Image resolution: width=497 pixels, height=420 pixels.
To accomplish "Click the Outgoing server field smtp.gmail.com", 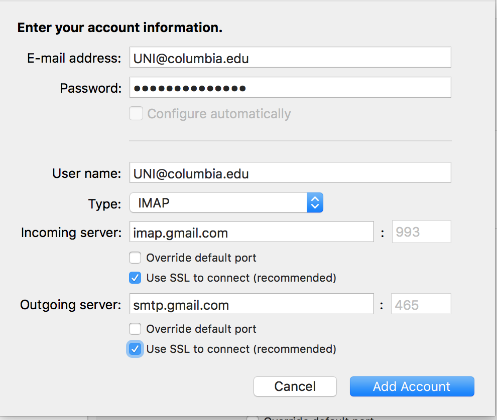I will 252,304.
